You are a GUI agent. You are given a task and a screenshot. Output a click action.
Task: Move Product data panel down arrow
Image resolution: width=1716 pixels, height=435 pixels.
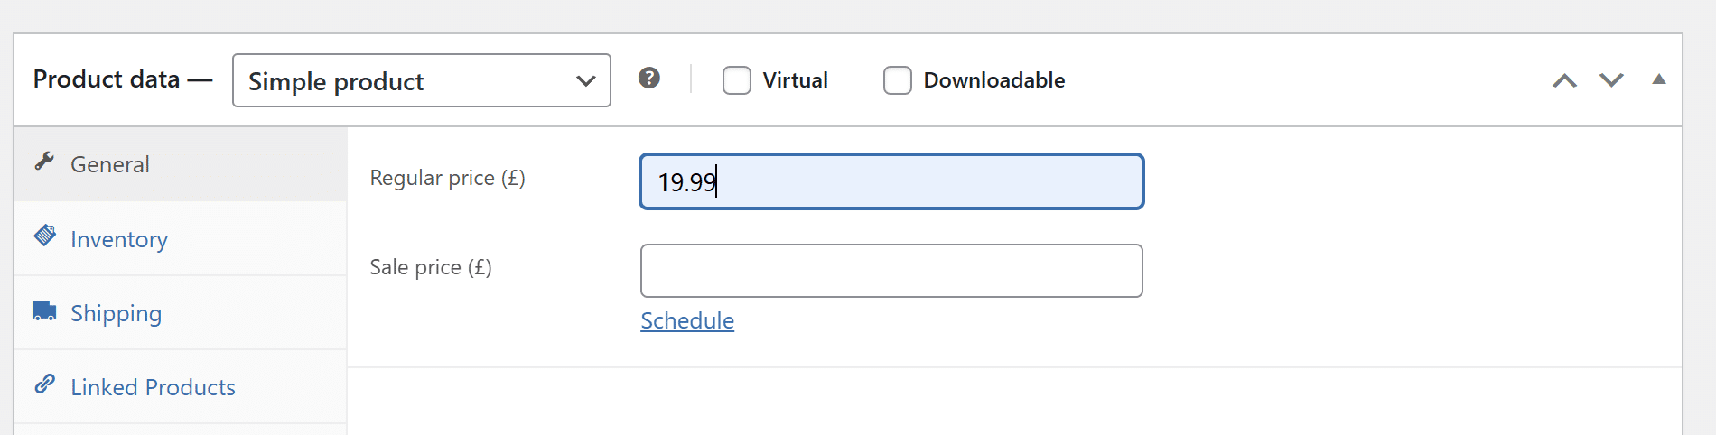point(1611,80)
